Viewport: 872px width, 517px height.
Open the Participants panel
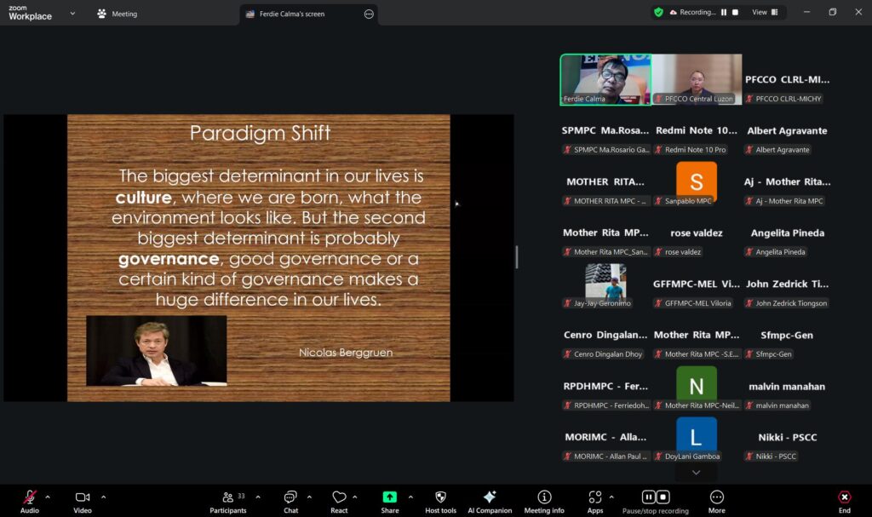[228, 497]
